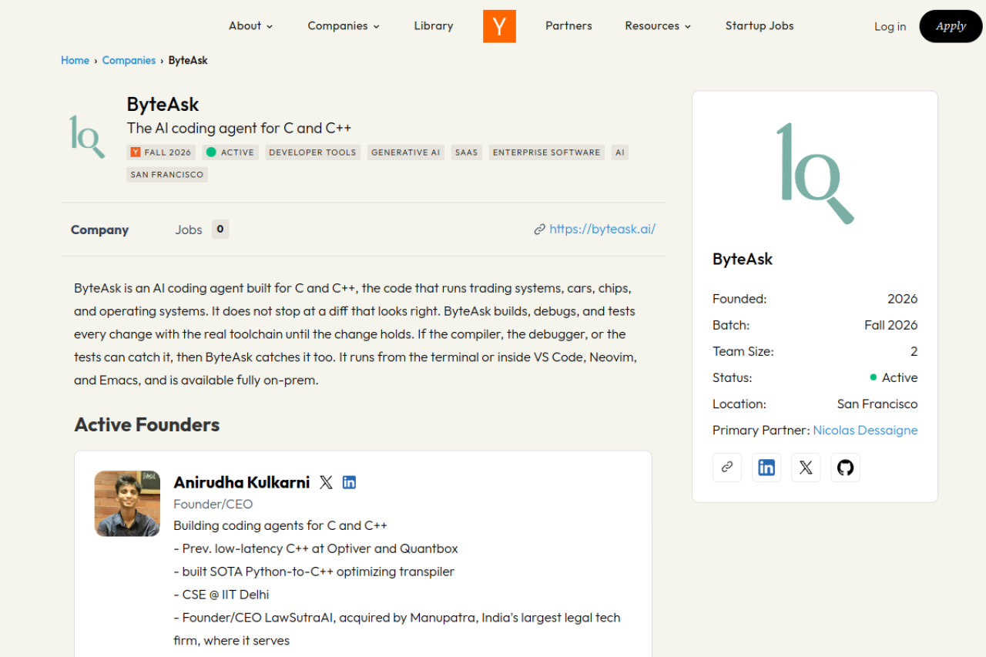Click the Anirudha Kulkarni founder name
This screenshot has width=986, height=657.
click(241, 482)
